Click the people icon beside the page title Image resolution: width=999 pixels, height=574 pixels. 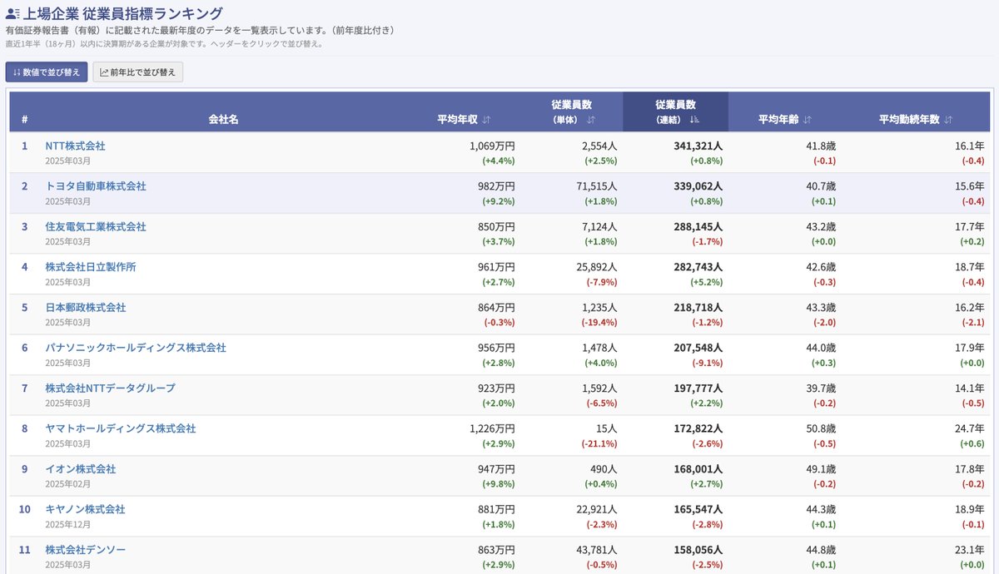[12, 13]
